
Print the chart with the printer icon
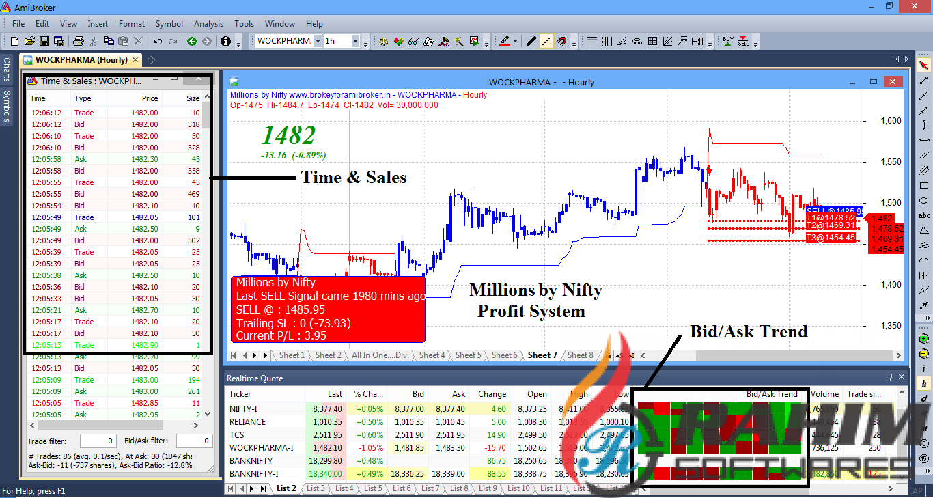(79, 41)
